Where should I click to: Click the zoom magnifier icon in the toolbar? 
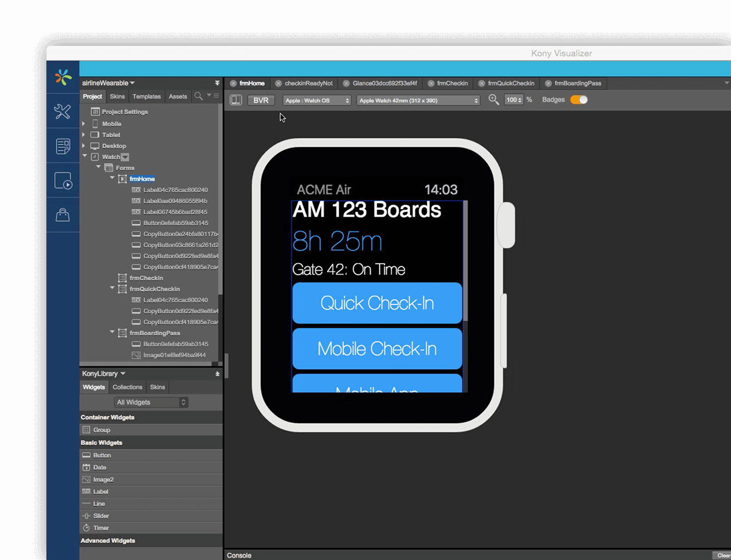(494, 100)
